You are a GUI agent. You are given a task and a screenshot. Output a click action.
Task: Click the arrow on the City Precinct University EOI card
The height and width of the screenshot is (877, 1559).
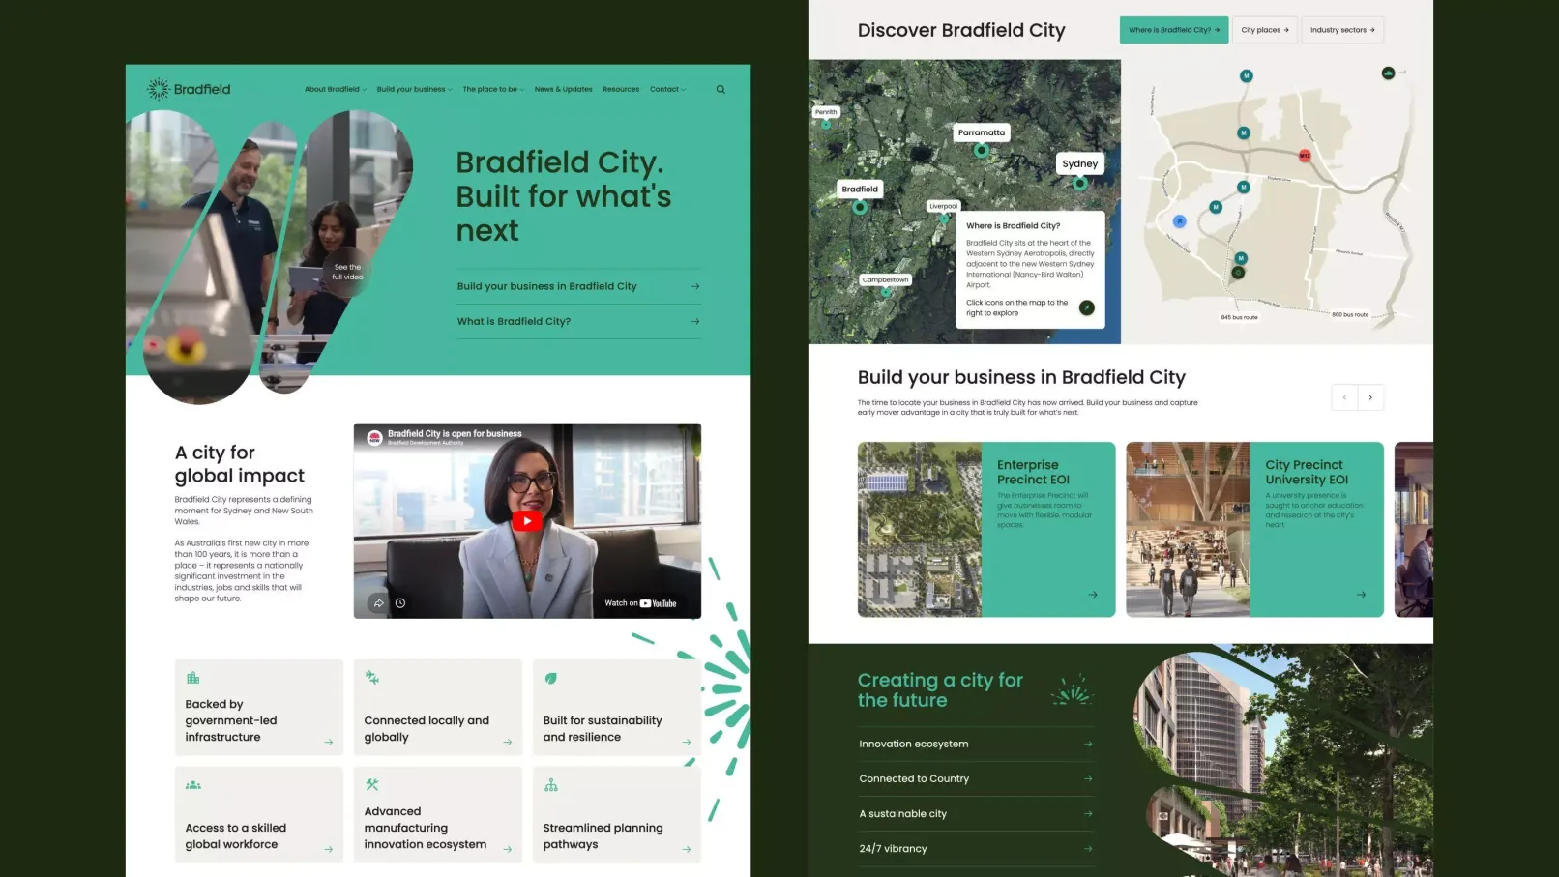[1362, 595]
